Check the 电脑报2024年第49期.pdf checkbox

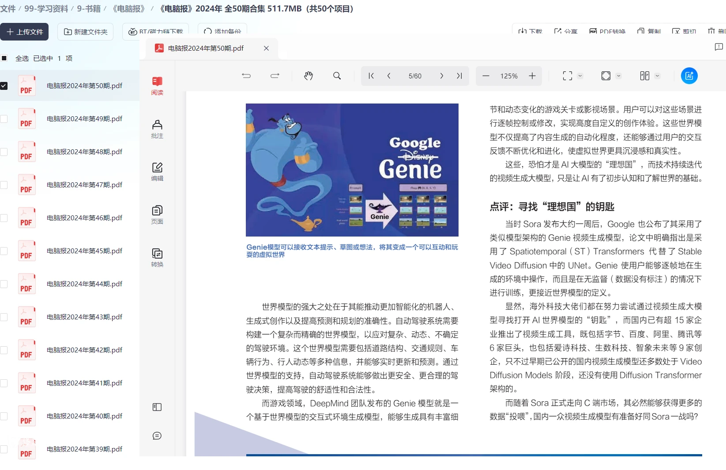pos(4,118)
